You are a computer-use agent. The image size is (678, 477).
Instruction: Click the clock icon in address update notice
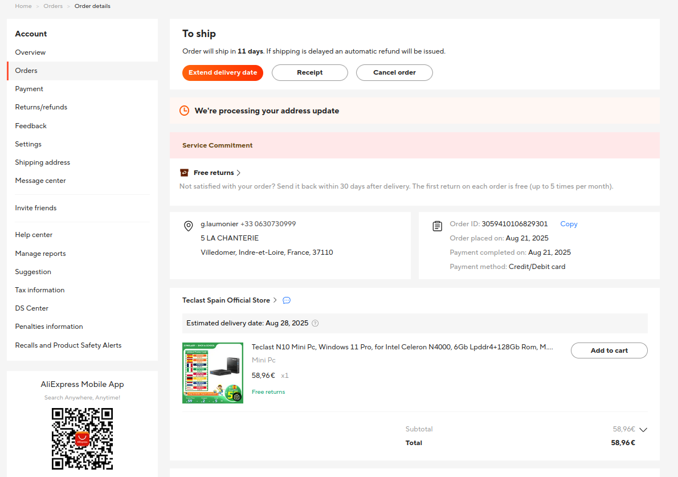click(x=184, y=111)
